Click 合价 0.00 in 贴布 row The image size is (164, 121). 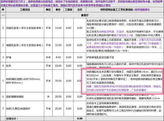pos(80,66)
